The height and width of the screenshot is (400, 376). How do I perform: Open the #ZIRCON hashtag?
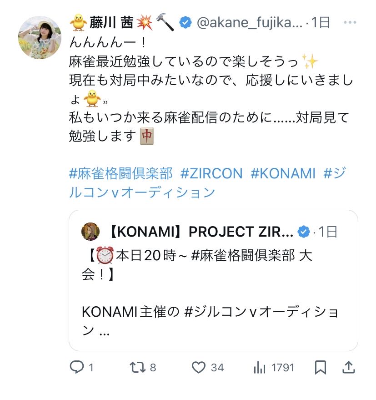tap(211, 173)
